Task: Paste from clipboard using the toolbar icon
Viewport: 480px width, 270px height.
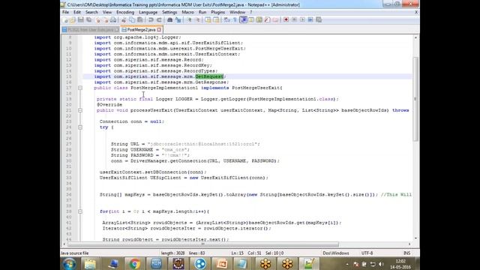Action: (140, 20)
